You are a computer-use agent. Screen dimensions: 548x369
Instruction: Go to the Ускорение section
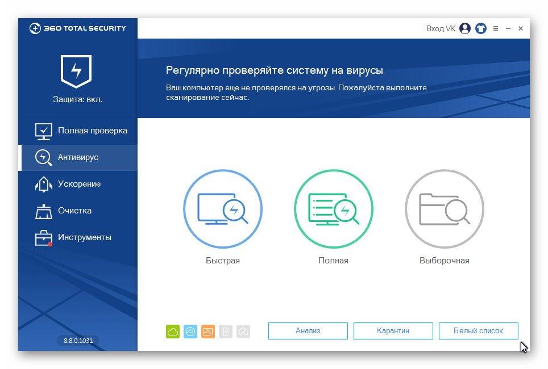point(78,184)
